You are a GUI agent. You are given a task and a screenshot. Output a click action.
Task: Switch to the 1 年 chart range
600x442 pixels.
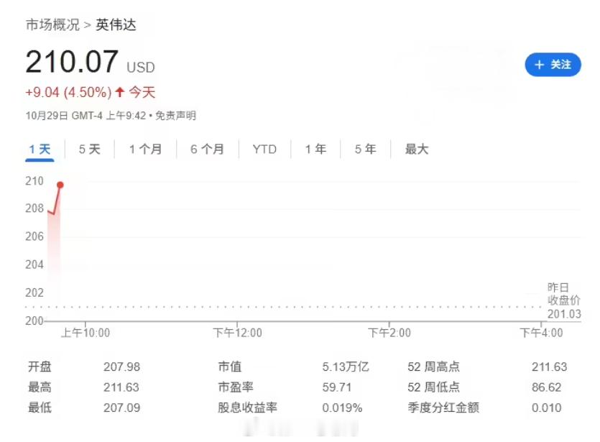(315, 149)
